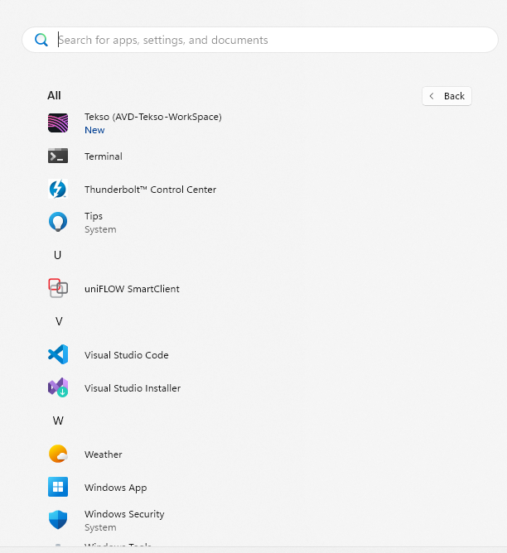The width and height of the screenshot is (507, 553).
Task: Click the "All" apps heading
Action: tap(54, 95)
